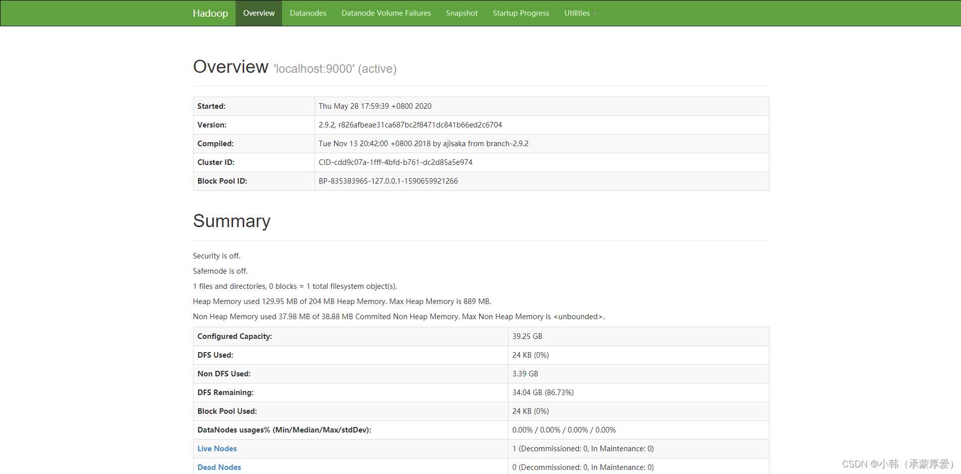Click the Started: row label
This screenshot has height=474, width=961.
211,106
